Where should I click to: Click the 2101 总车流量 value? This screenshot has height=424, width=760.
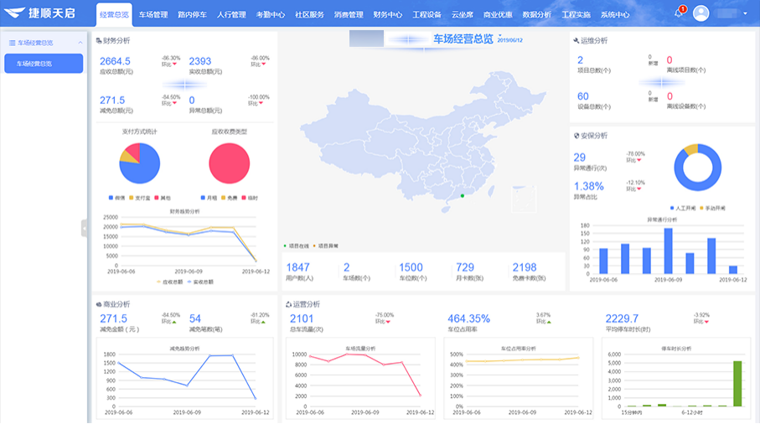pos(302,319)
